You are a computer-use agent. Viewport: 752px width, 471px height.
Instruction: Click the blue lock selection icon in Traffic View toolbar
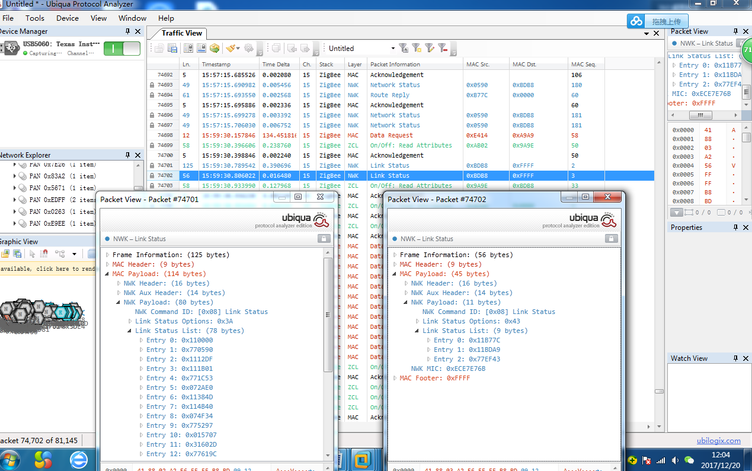coord(201,49)
